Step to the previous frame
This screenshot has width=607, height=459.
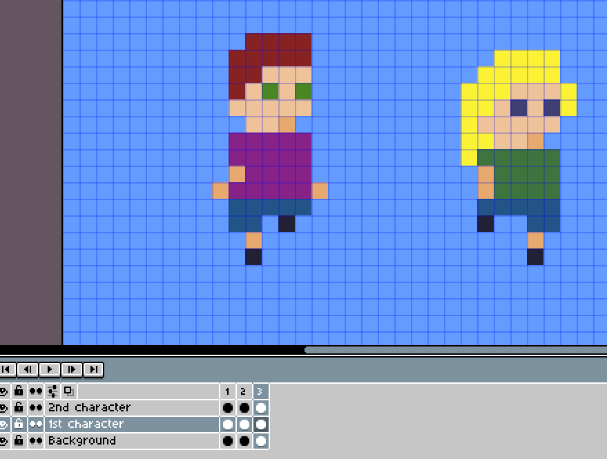(x=28, y=369)
